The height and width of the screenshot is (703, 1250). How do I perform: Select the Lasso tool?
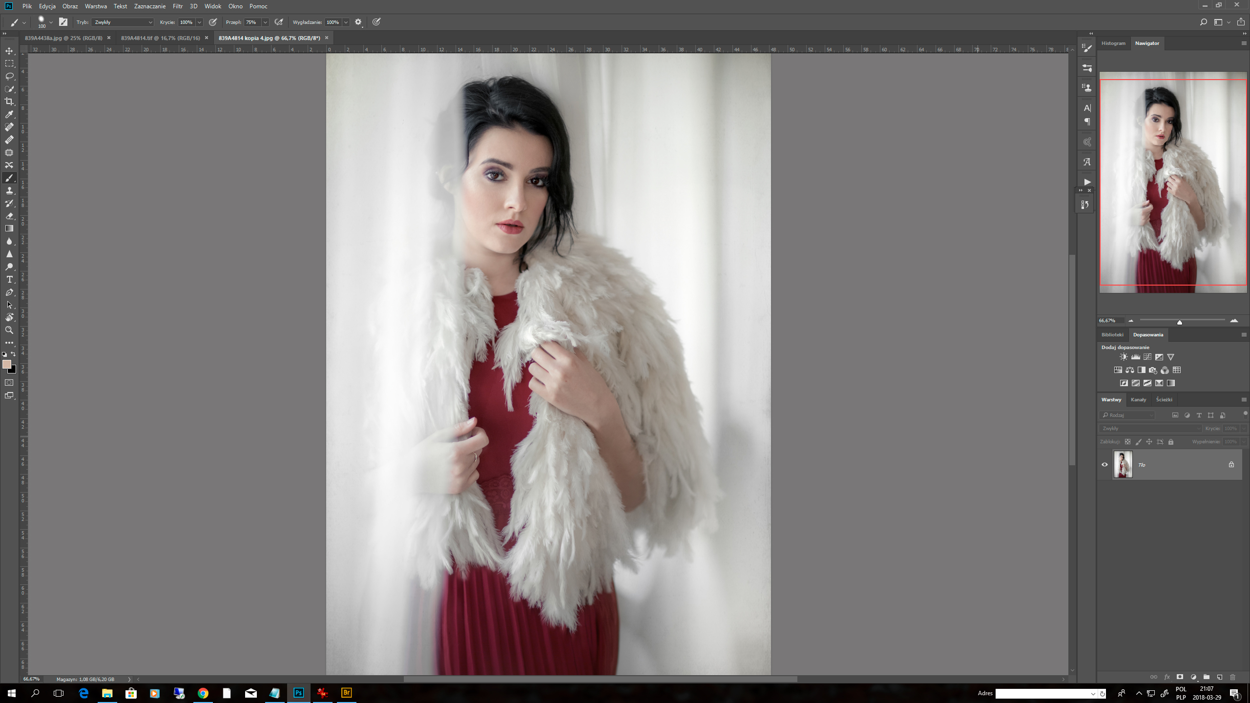pyautogui.click(x=9, y=76)
